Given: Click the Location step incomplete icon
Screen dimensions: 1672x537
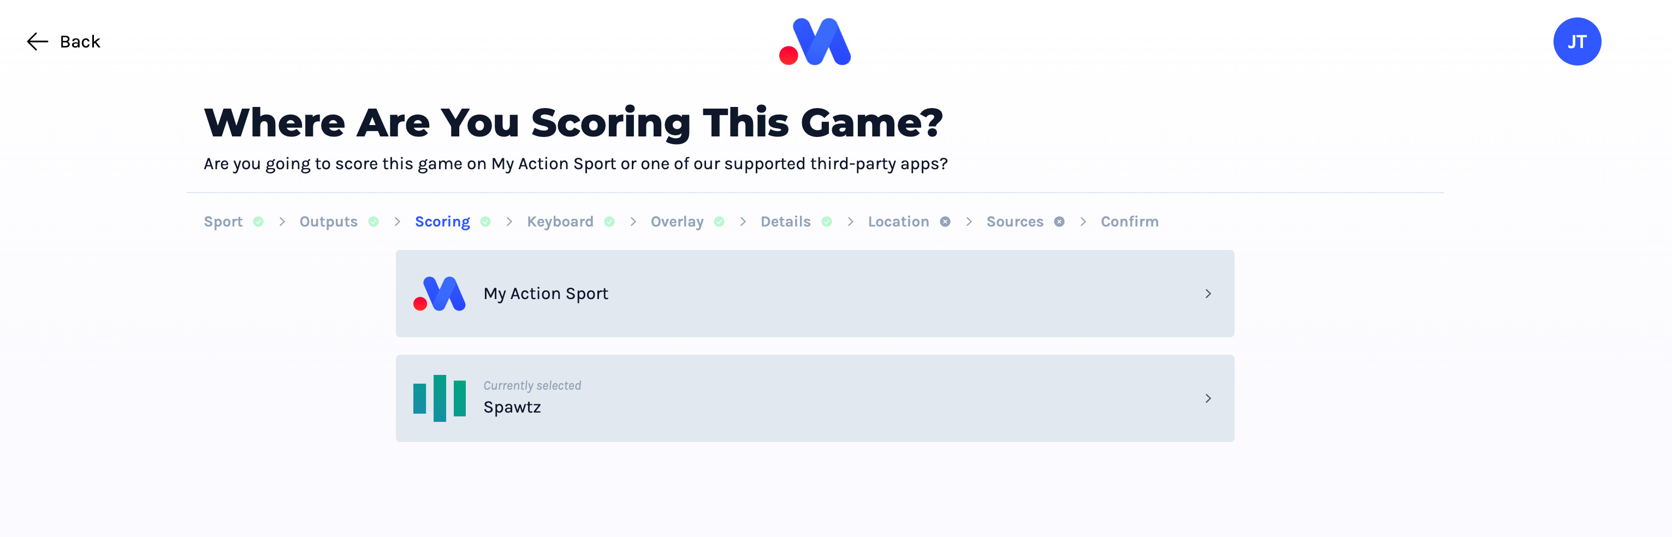Looking at the screenshot, I should (945, 222).
